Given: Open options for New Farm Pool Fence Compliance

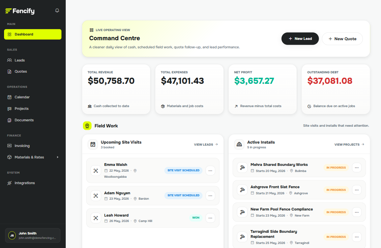Looking at the screenshot, I should (357, 212).
